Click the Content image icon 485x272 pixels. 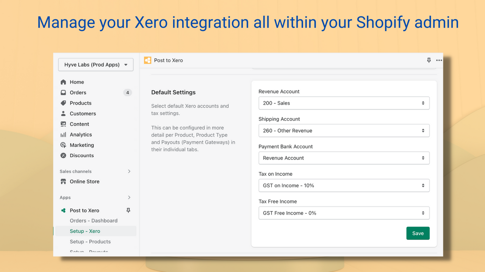tap(63, 124)
